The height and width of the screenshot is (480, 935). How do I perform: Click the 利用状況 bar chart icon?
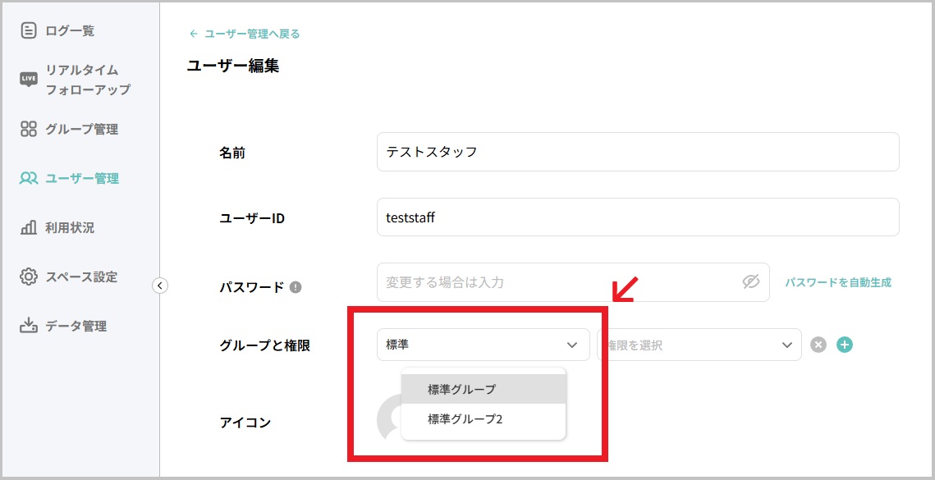pyautogui.click(x=29, y=227)
